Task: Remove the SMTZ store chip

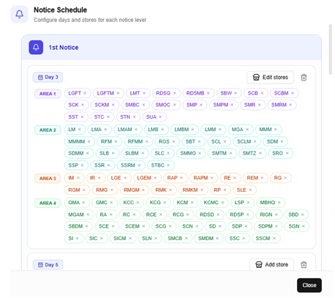Action: [260, 153]
